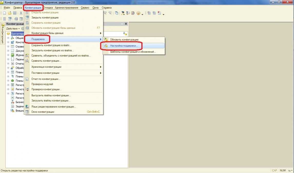Click the lock icon in configuration tree
This screenshot has height=173, width=294.
point(125,33)
